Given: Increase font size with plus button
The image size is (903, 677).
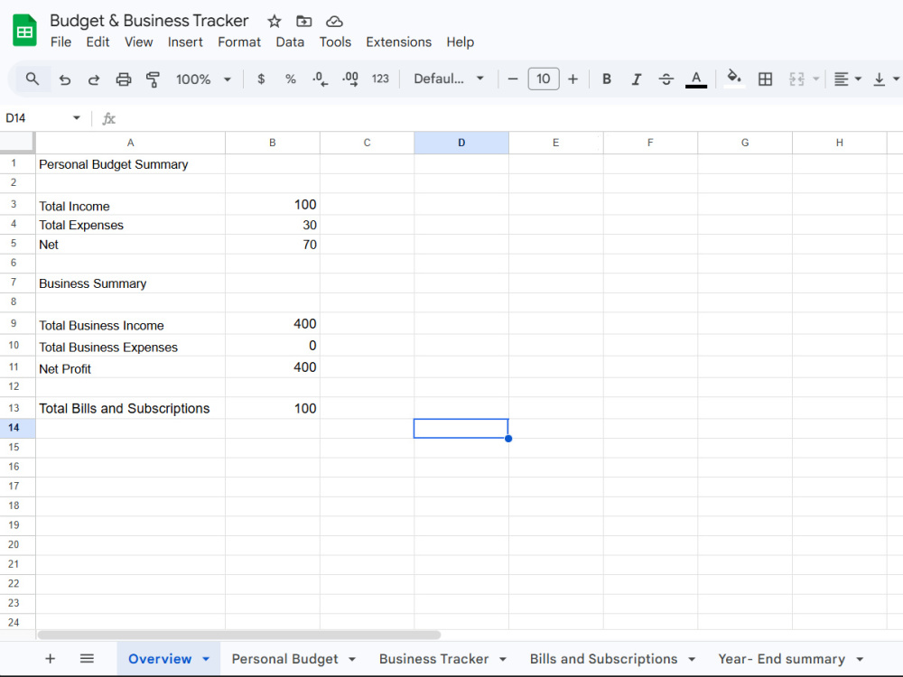Looking at the screenshot, I should coord(573,79).
